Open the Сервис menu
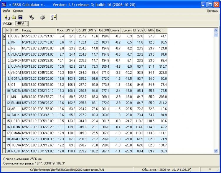The height and width of the screenshot is (173, 221). point(18,11)
